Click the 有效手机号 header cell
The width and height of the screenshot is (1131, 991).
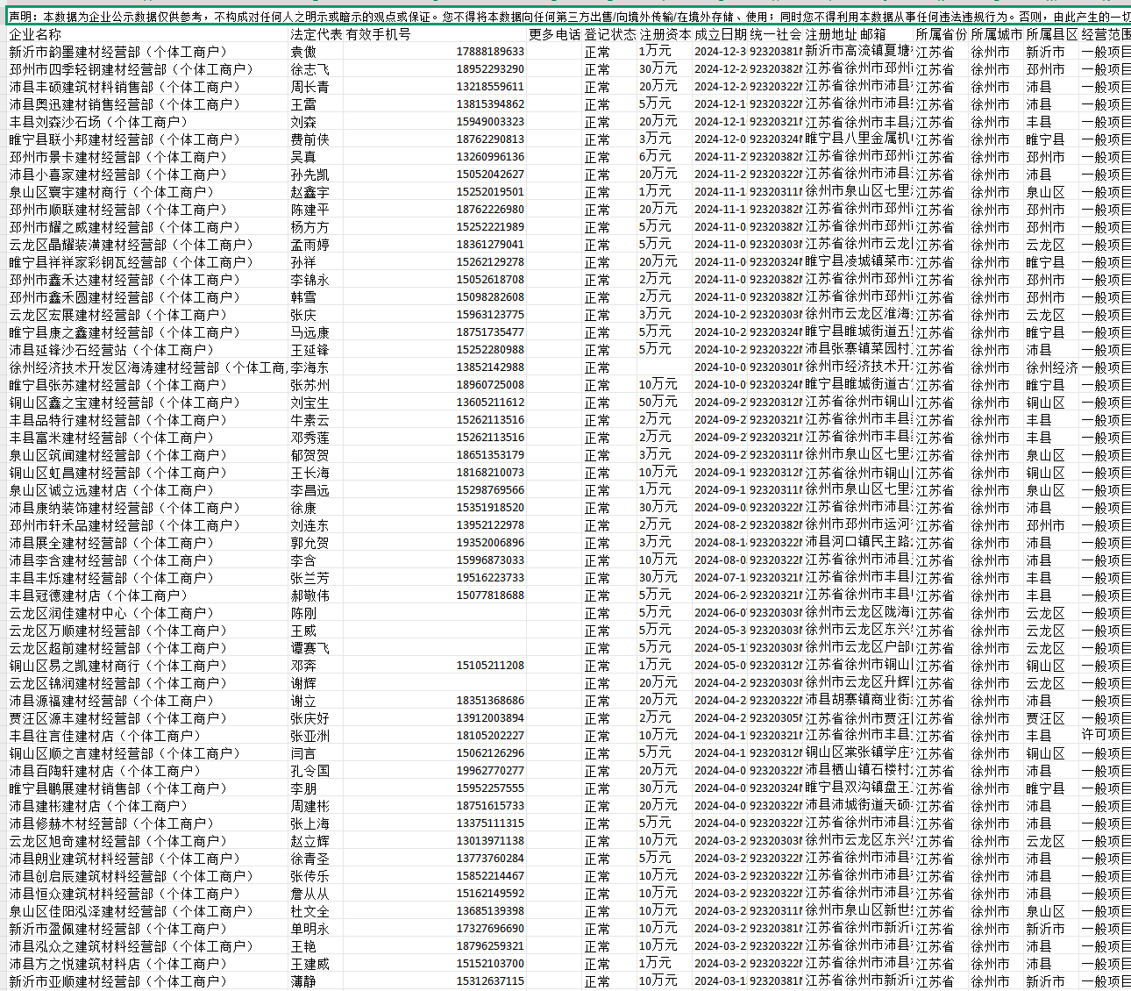pos(378,34)
